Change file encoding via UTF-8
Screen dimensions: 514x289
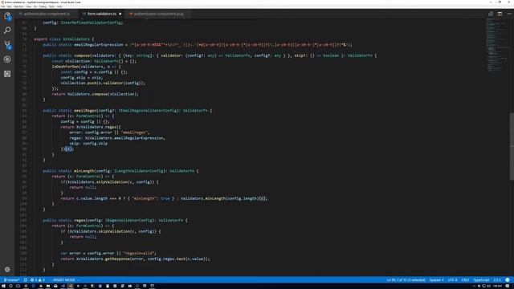point(453,280)
